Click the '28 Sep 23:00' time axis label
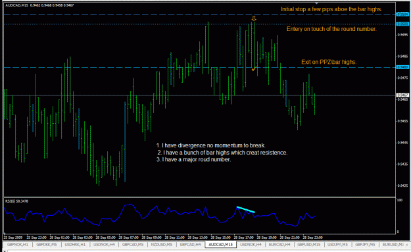The height and width of the screenshot is (252, 411). [x=313, y=238]
